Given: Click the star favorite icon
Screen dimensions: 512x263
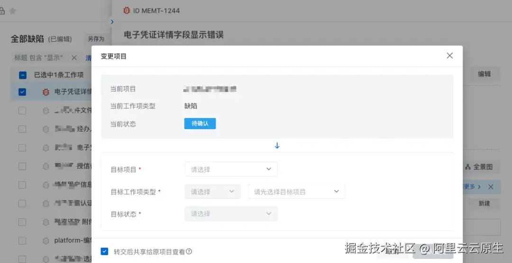Looking at the screenshot, I should pos(12,11).
